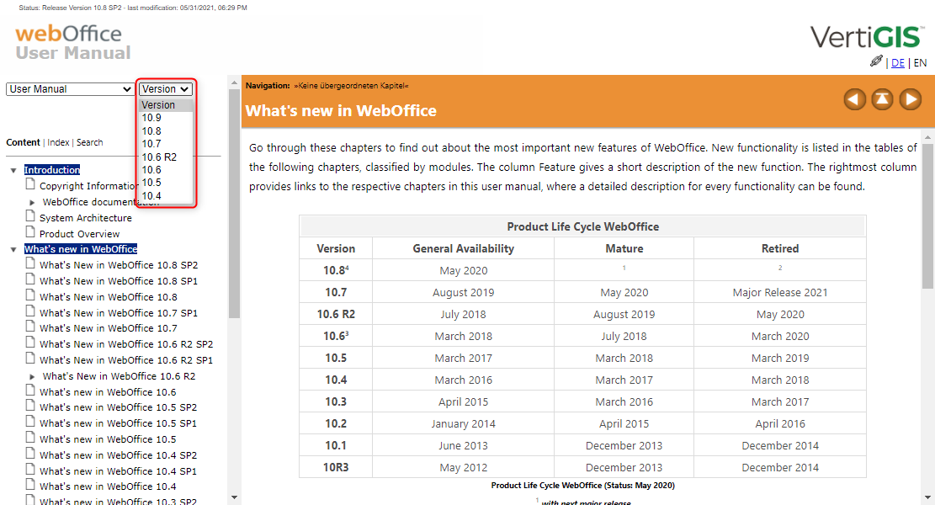Screen dimensions: 935x505
Task: Select version 10.9 from the list
Action: [166, 118]
